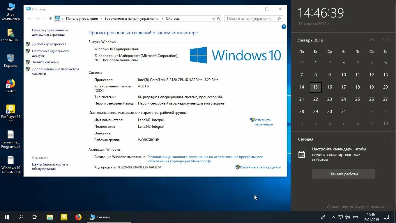Click the Windows 10 Корпоративная edition text
The width and height of the screenshot is (396, 223).
click(x=116, y=49)
